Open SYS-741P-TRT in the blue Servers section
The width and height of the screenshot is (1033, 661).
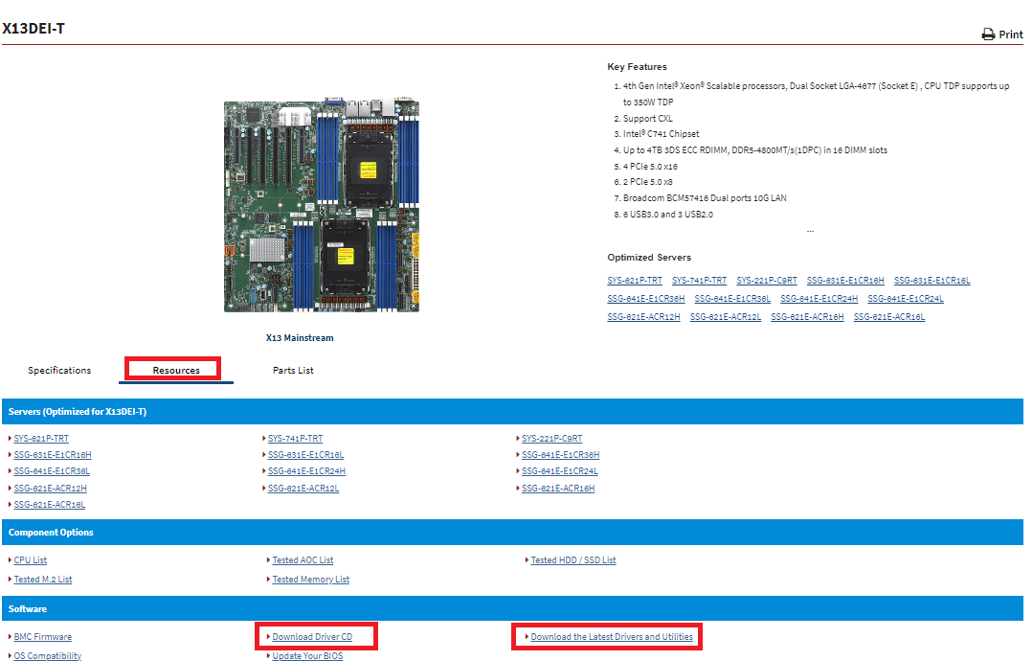pos(295,439)
